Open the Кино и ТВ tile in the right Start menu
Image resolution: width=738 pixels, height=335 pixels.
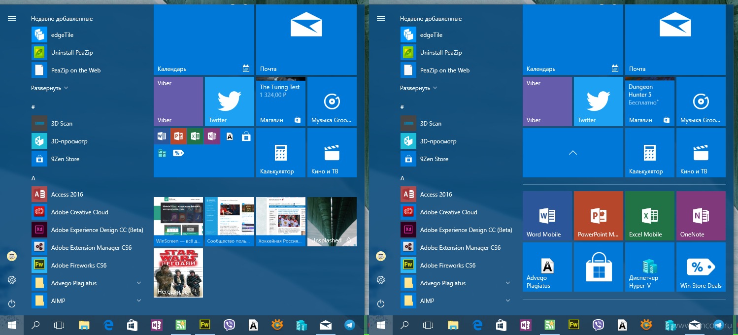tap(701, 153)
